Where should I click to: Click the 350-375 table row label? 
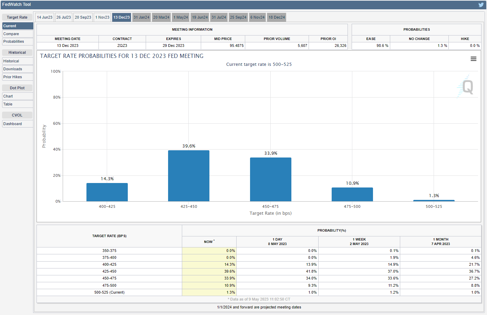click(109, 251)
